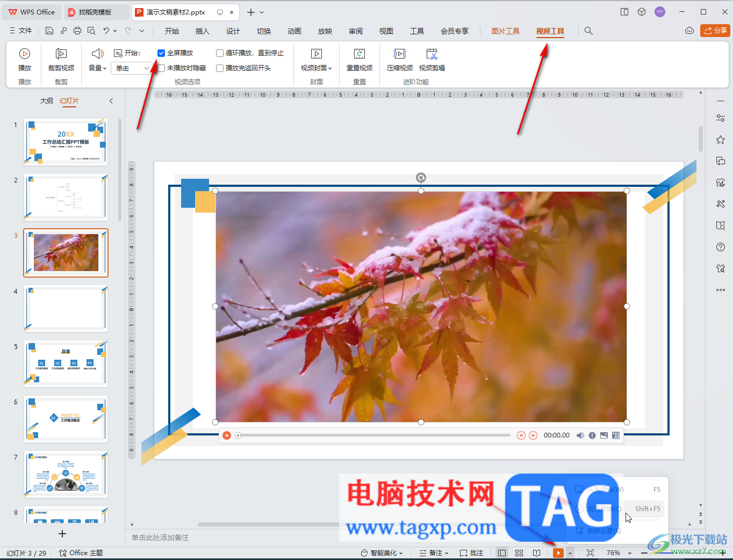733x560 pixels.
Task: Uncheck the 全屏播放 checkbox
Action: [x=161, y=53]
